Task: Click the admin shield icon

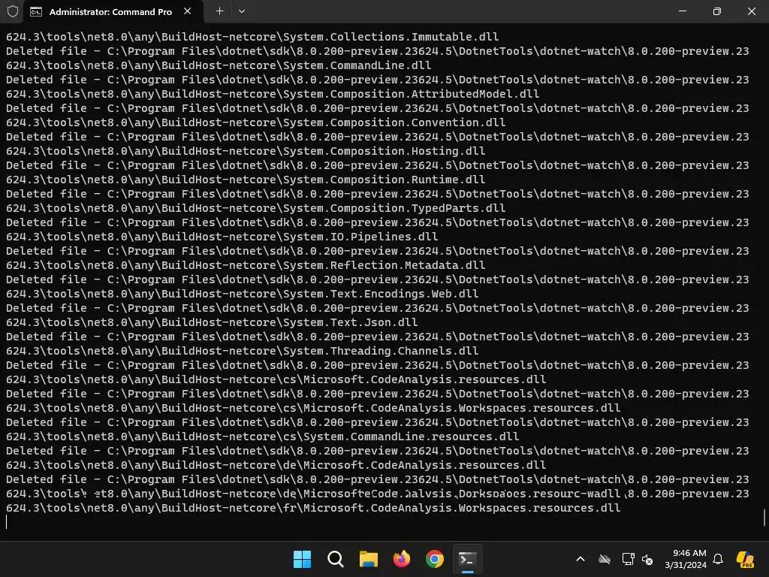Action: click(x=13, y=11)
